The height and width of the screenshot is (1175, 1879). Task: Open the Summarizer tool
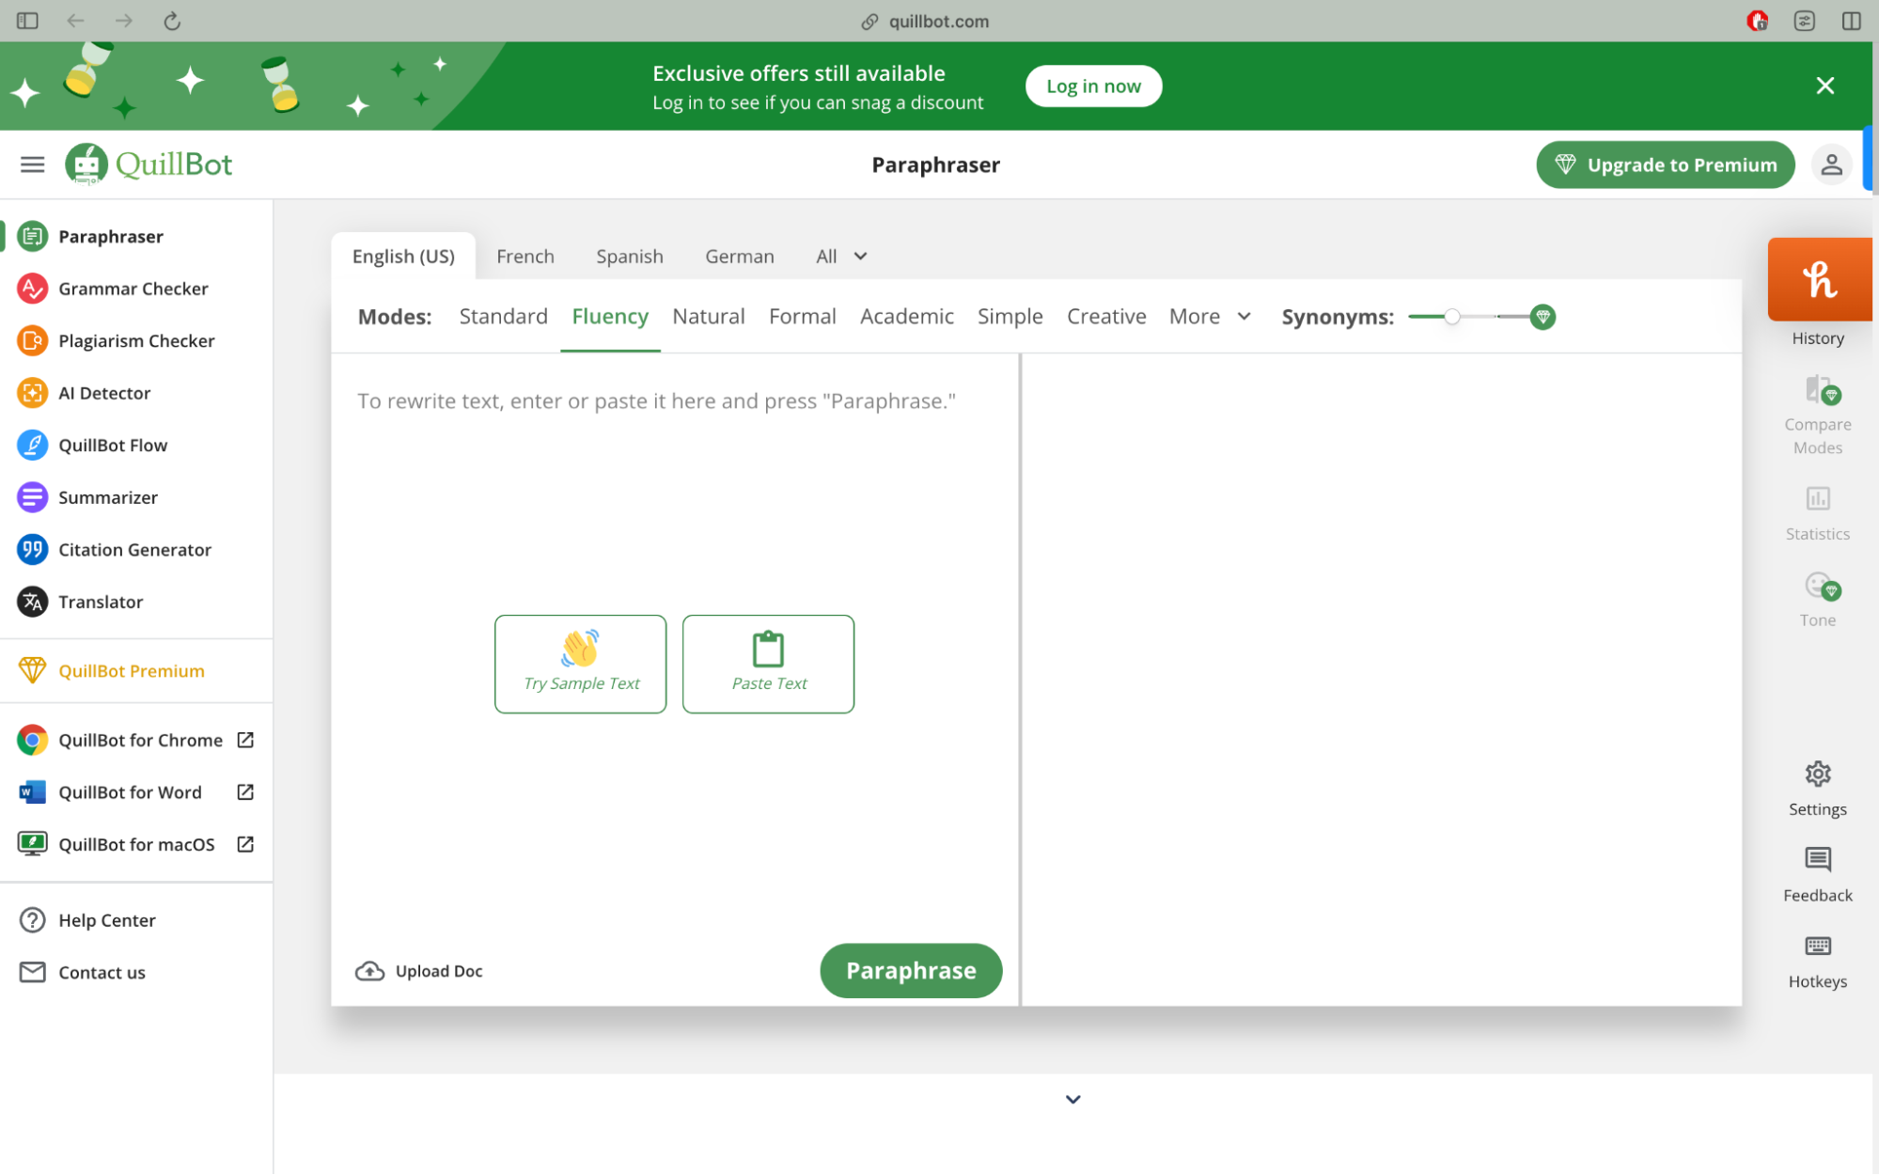click(88, 497)
